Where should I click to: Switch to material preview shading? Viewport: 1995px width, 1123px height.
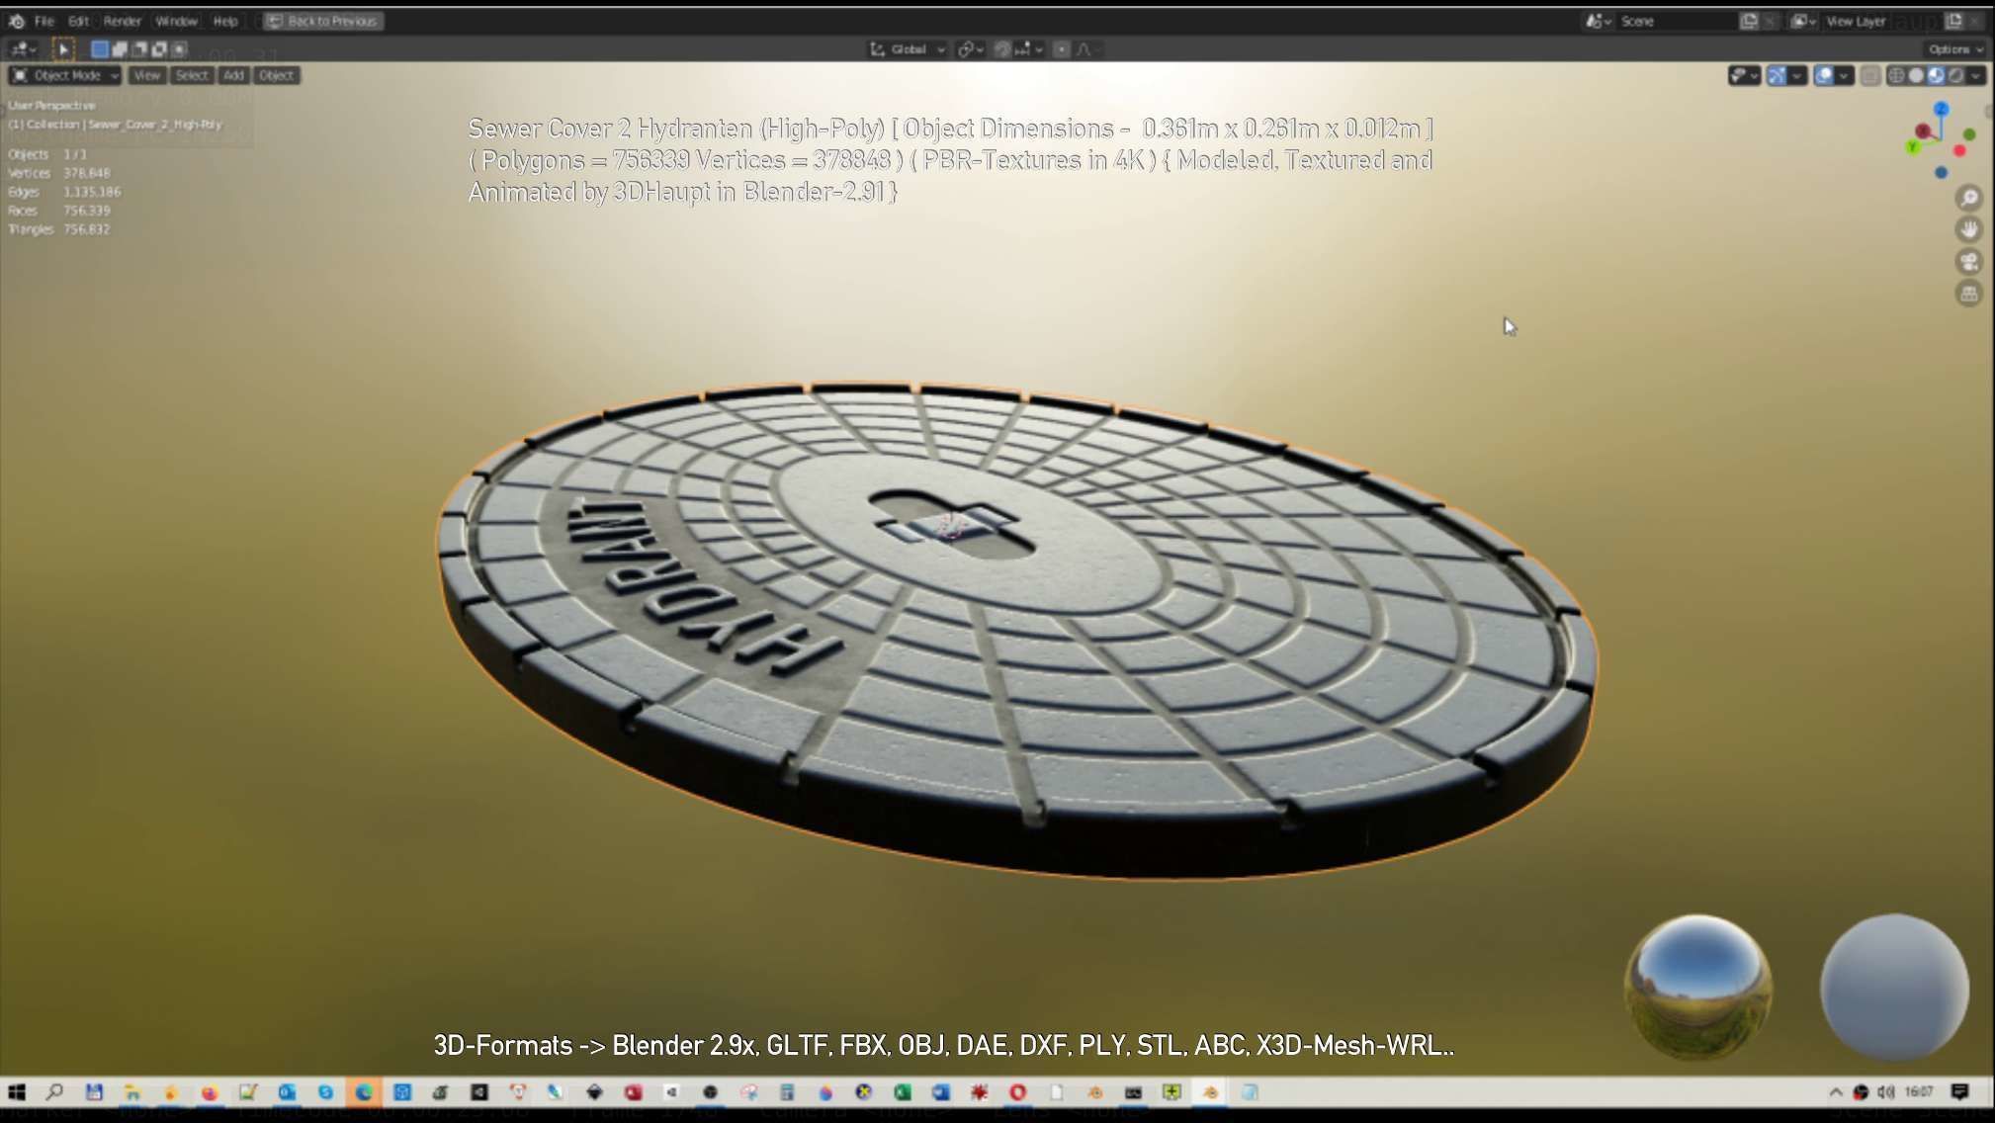[x=1936, y=75]
